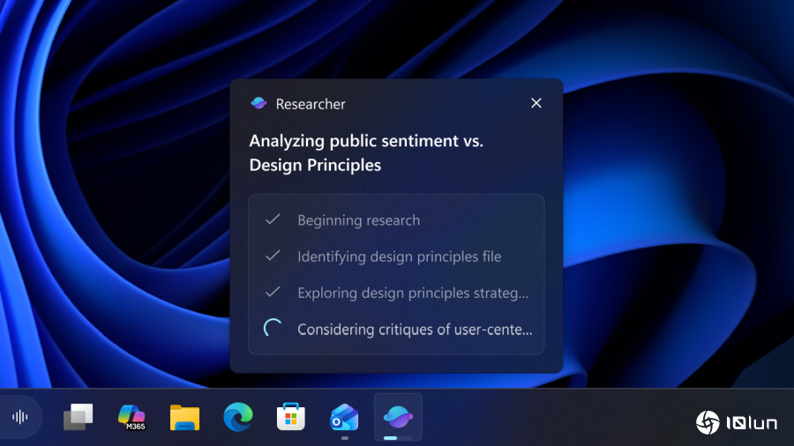Open Outlook from the taskbar
The image size is (794, 446).
[x=344, y=417]
